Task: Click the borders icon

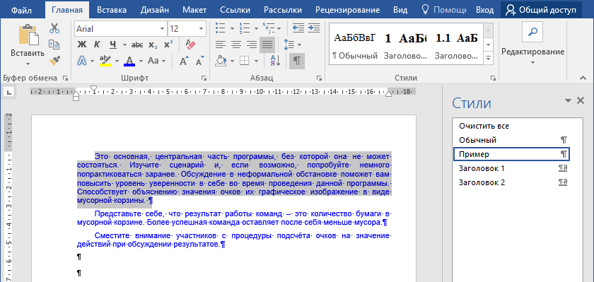Action: (x=245, y=61)
